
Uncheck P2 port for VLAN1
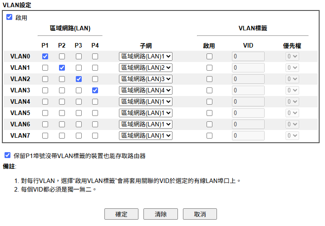pos(62,68)
